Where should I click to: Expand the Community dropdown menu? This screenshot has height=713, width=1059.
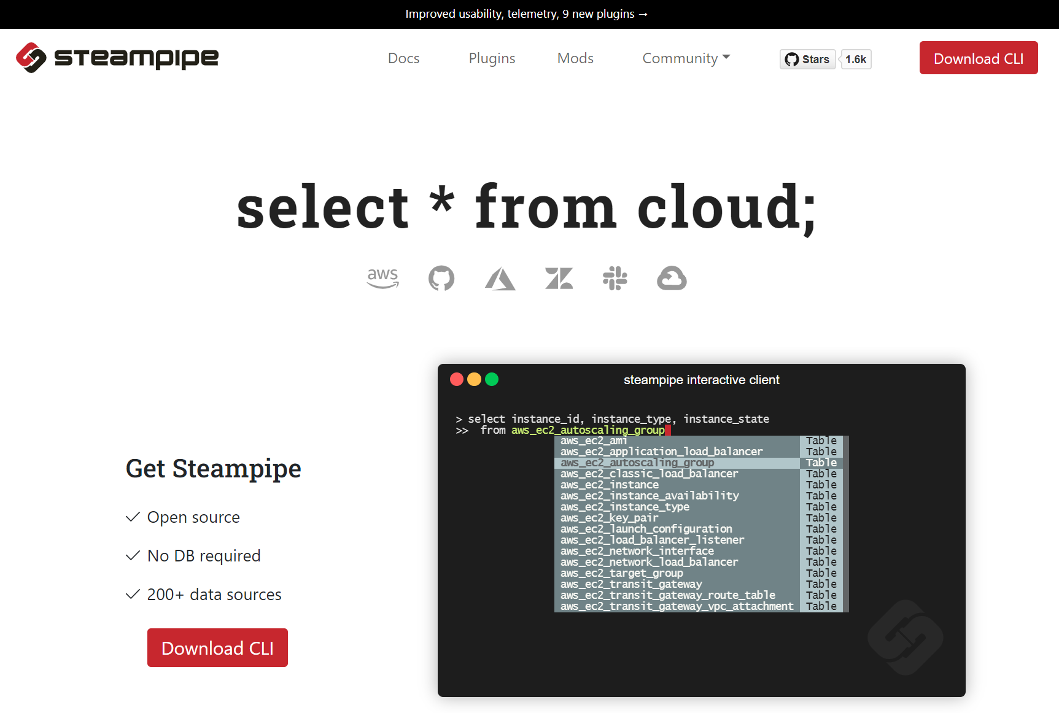click(x=686, y=58)
